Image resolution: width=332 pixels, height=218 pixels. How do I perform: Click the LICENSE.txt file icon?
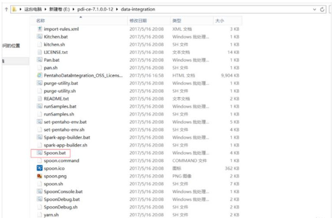pyautogui.click(x=40, y=52)
